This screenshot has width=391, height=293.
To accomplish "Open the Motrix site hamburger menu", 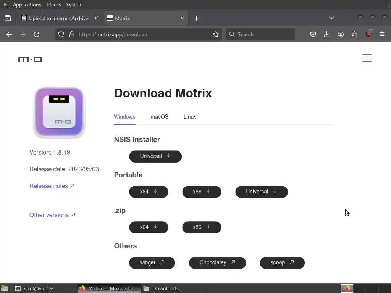I will click(367, 58).
